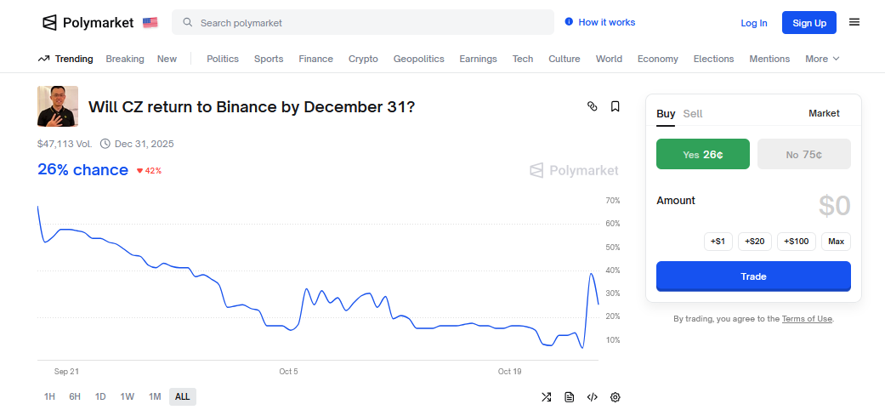Select the Yes 26¢ outcome
The height and width of the screenshot is (410, 885).
pyautogui.click(x=702, y=155)
